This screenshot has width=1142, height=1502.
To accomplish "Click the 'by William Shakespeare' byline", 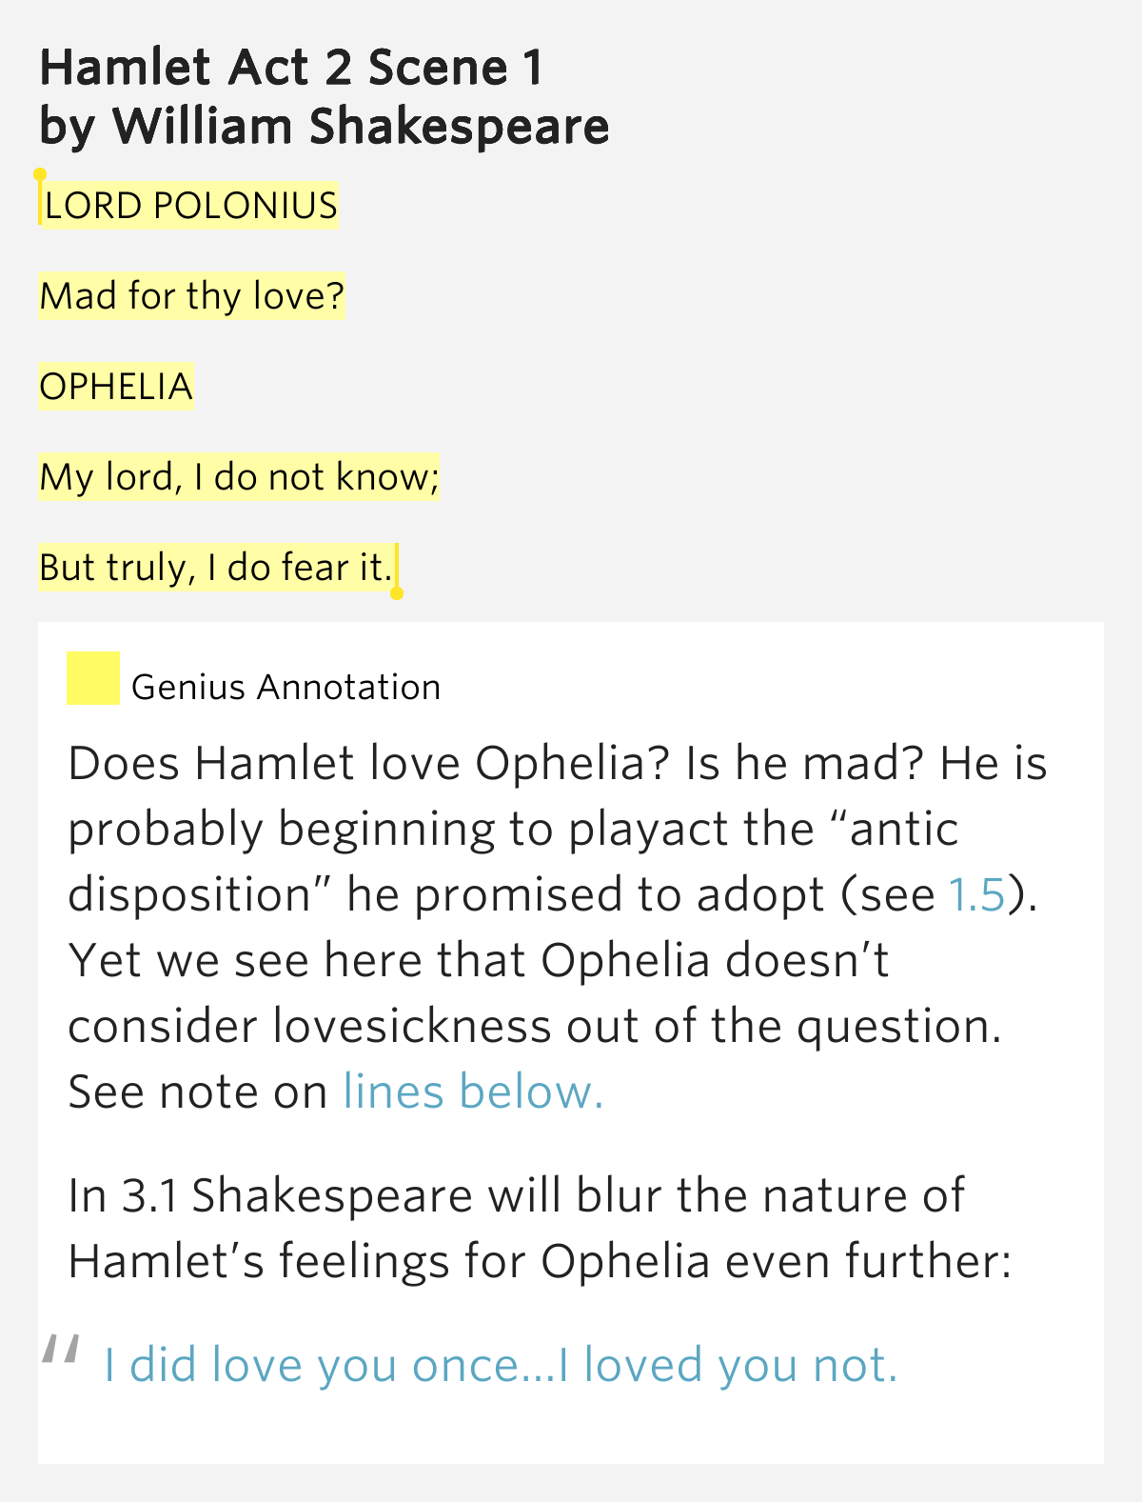I will tap(324, 126).
